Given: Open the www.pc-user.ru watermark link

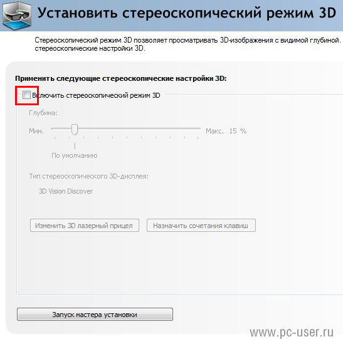Looking at the screenshot, I should [292, 332].
